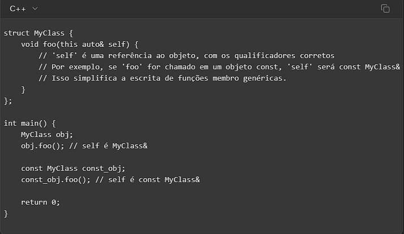Click the 'const_obj.foo();' call line
This screenshot has height=234, width=404.
pos(55,179)
